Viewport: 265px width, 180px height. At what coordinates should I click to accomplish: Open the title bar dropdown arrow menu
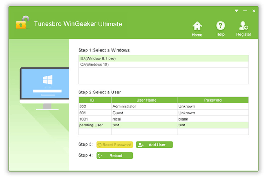236,11
